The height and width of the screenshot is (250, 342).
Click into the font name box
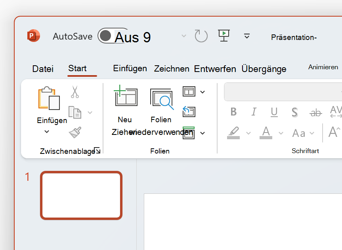(x=283, y=92)
